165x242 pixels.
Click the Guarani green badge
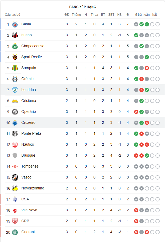tap(15, 232)
